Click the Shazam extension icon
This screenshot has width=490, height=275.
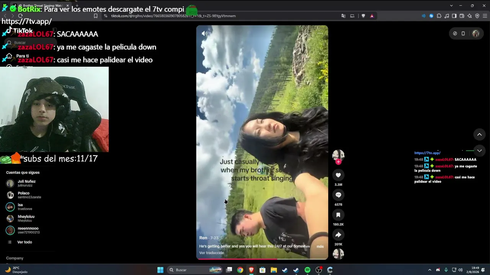click(431, 16)
